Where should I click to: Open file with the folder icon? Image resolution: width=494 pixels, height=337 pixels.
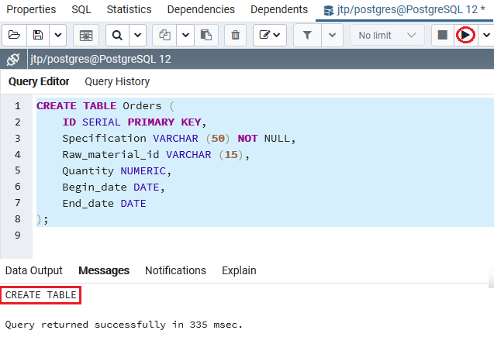pyautogui.click(x=15, y=35)
